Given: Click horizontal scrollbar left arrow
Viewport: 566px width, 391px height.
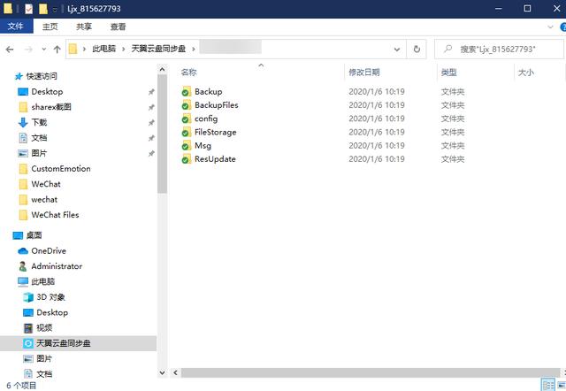Looking at the screenshot, I should tap(175, 372).
